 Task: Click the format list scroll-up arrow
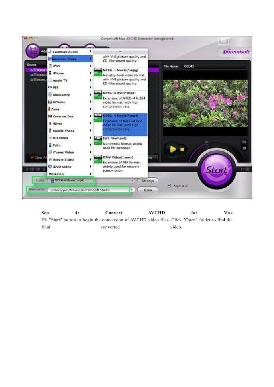pos(120,51)
